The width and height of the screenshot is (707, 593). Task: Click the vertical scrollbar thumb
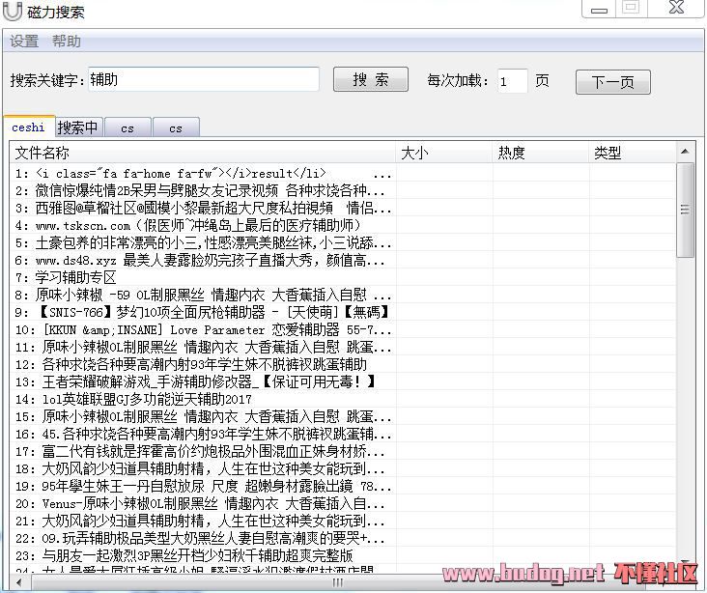(686, 210)
